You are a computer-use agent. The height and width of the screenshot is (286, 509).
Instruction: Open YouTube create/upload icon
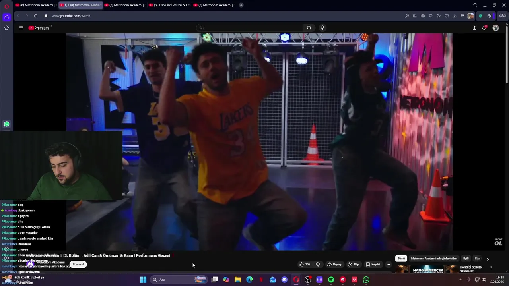point(474,28)
